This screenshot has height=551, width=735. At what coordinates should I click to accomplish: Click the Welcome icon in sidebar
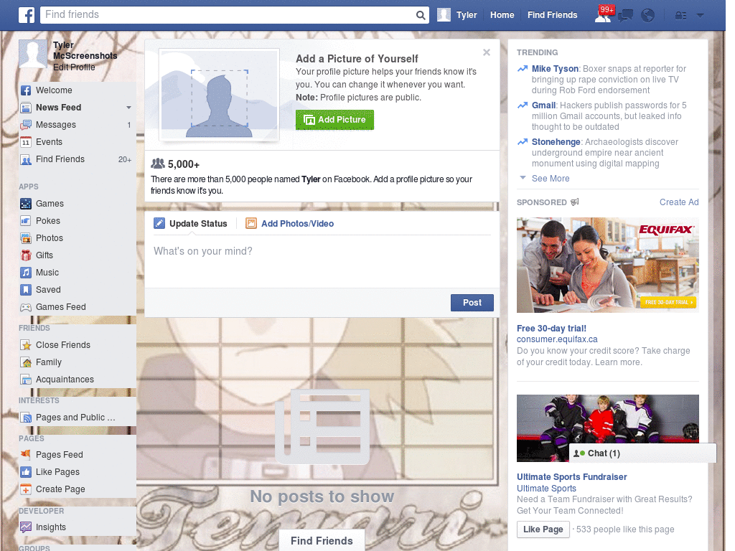click(x=26, y=90)
